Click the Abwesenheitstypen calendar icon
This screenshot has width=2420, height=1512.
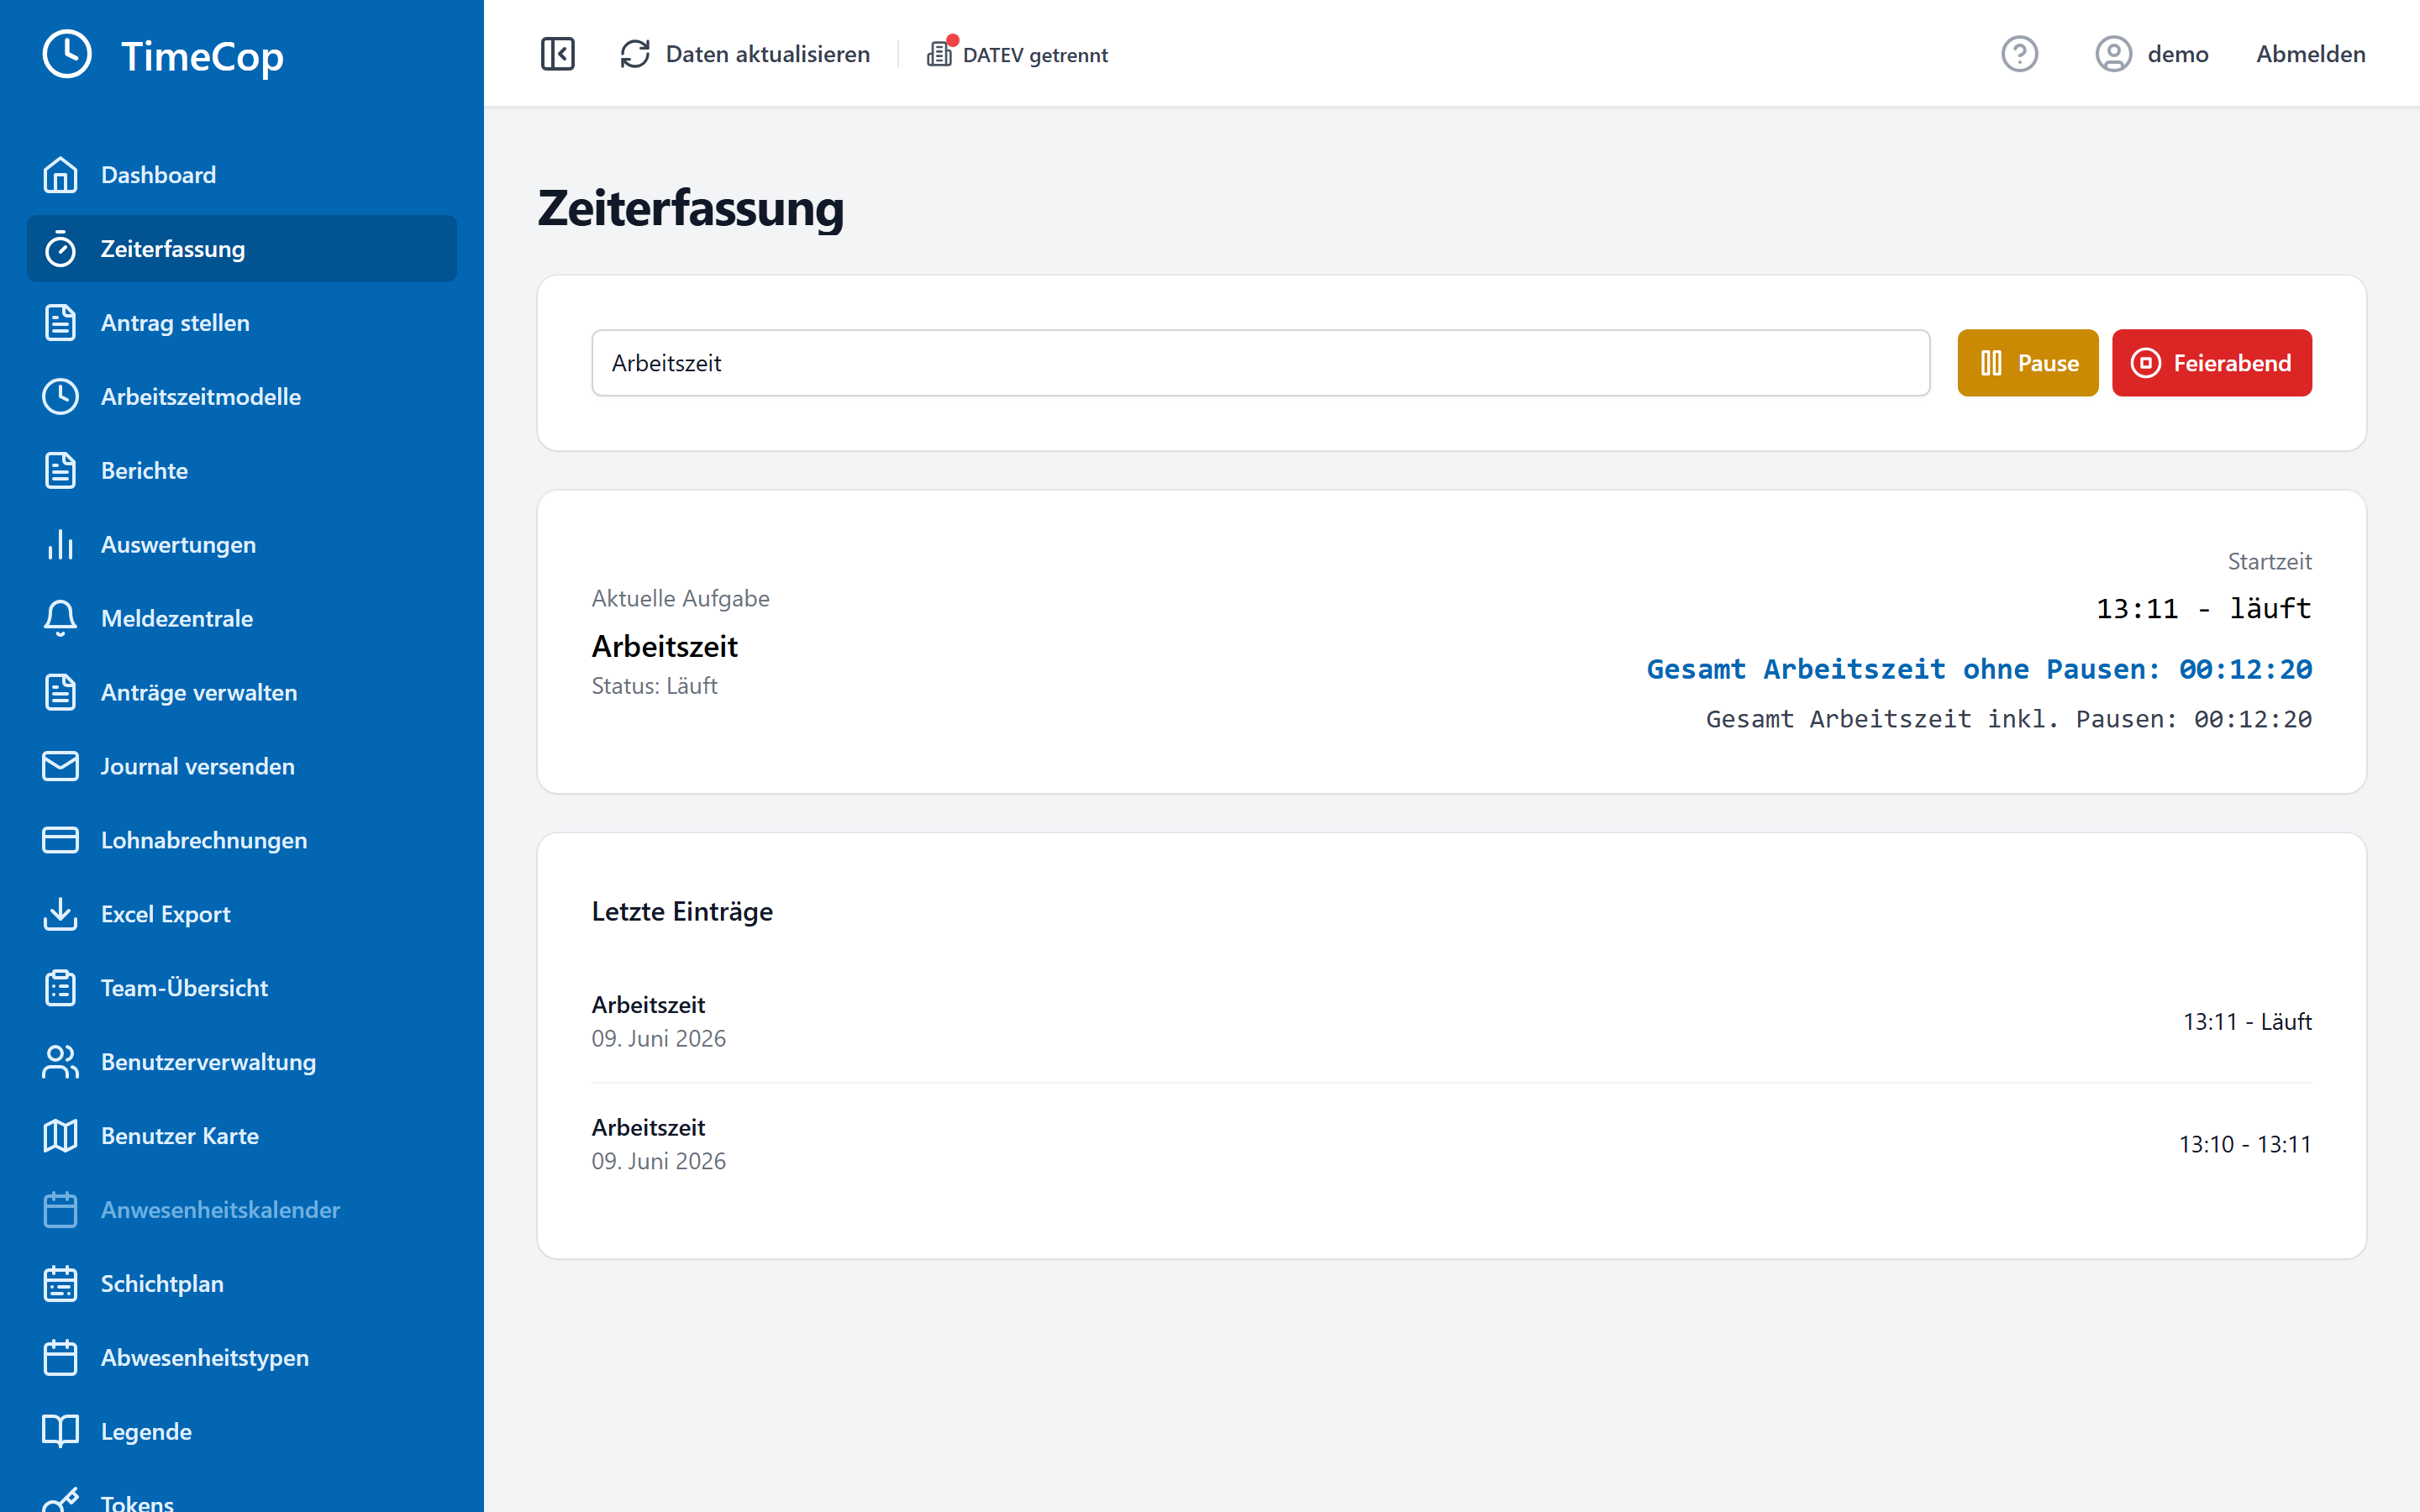click(60, 1359)
